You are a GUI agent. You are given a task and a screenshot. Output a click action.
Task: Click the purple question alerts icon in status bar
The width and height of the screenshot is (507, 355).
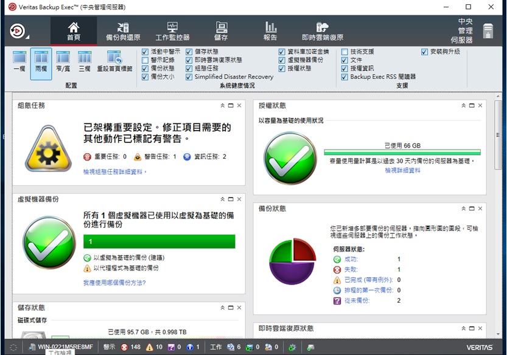[x=171, y=347]
